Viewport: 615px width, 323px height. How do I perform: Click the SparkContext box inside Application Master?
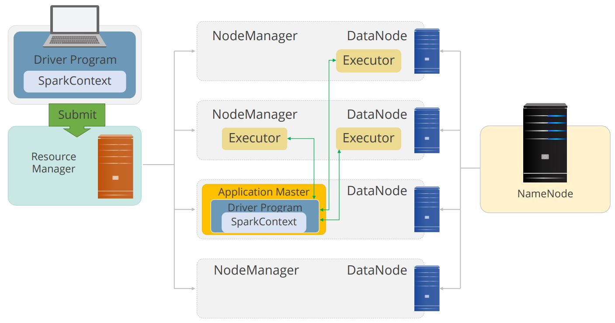tap(264, 222)
